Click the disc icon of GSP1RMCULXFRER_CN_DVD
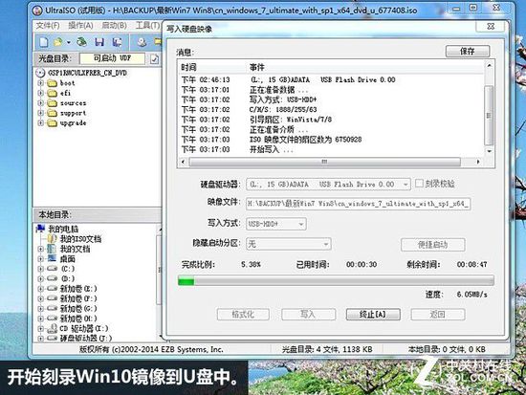 40,73
